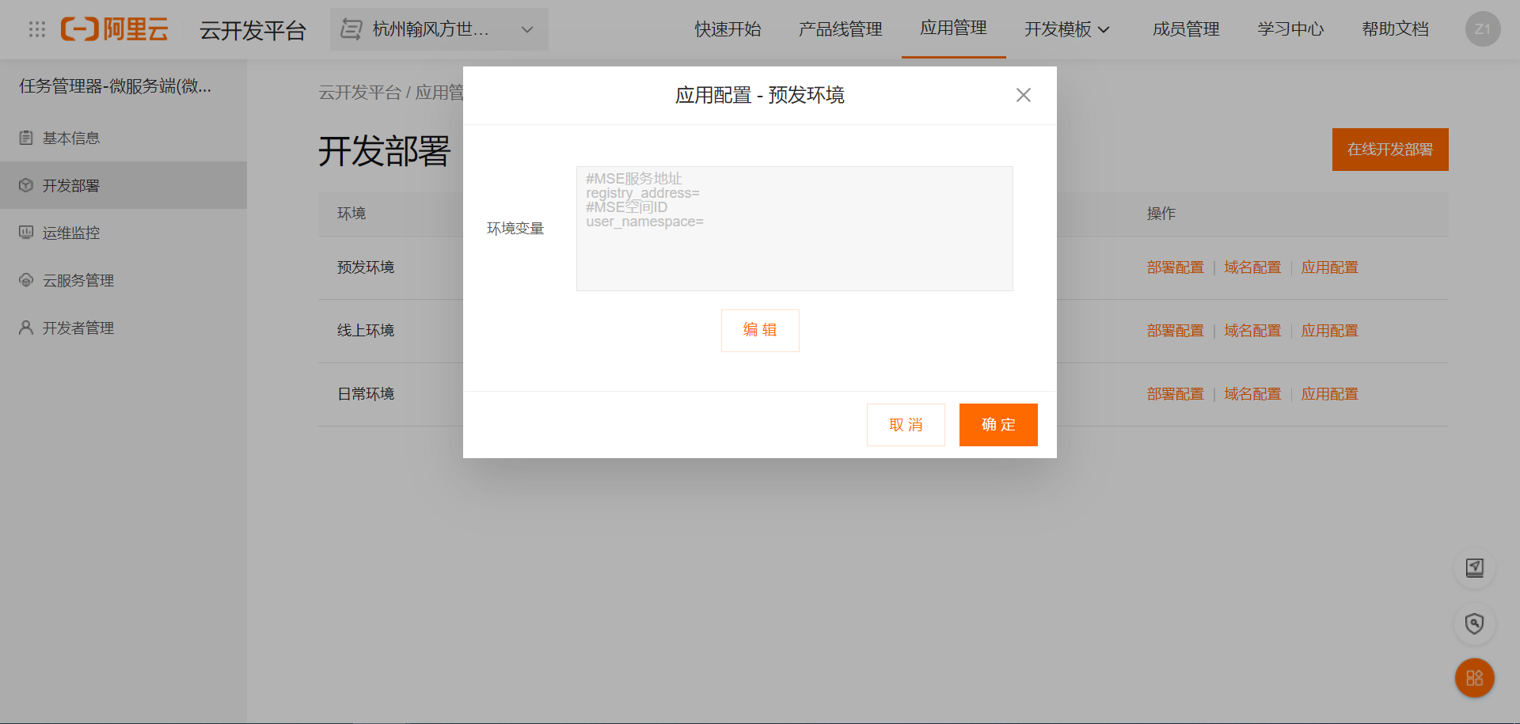Cancel the dialog with 取消
Image resolution: width=1520 pixels, height=724 pixels.
point(906,425)
